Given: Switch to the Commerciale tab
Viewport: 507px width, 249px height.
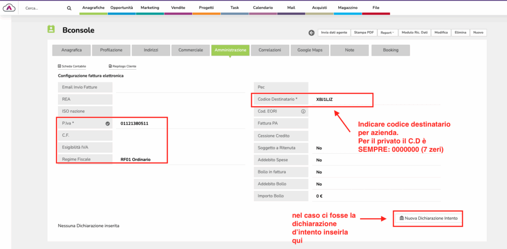Looking at the screenshot, I should pyautogui.click(x=191, y=50).
